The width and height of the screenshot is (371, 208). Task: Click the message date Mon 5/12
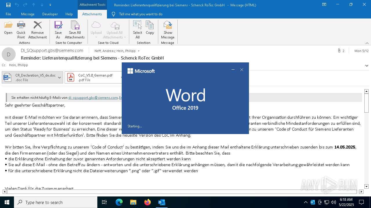pos(361,51)
